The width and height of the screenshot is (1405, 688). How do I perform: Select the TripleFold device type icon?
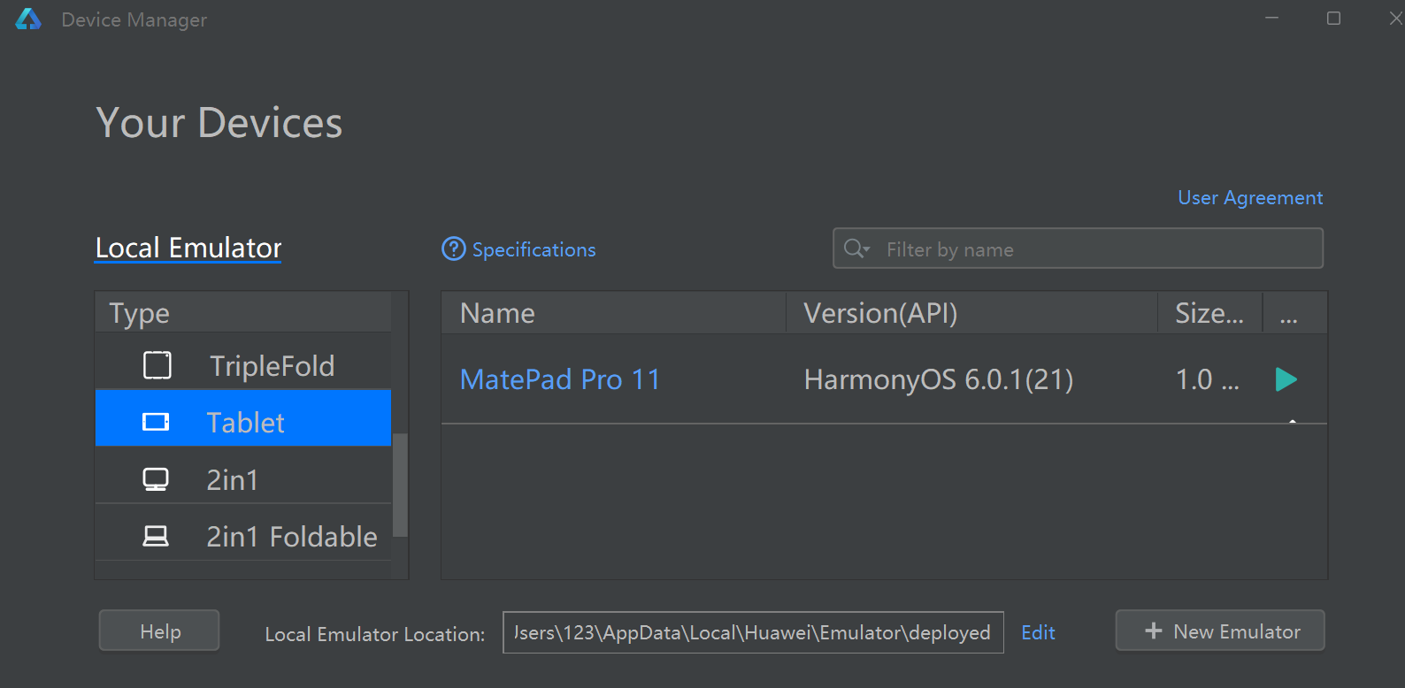[157, 365]
